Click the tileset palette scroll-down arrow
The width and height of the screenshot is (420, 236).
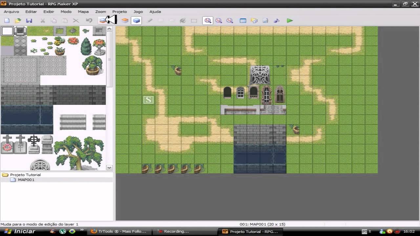(110, 167)
